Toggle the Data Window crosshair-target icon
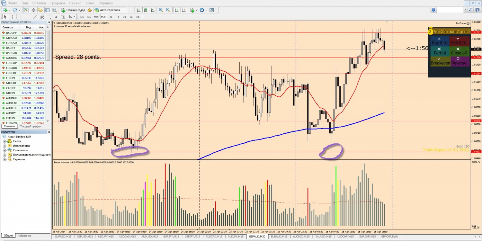482x241 pixels. point(33,10)
